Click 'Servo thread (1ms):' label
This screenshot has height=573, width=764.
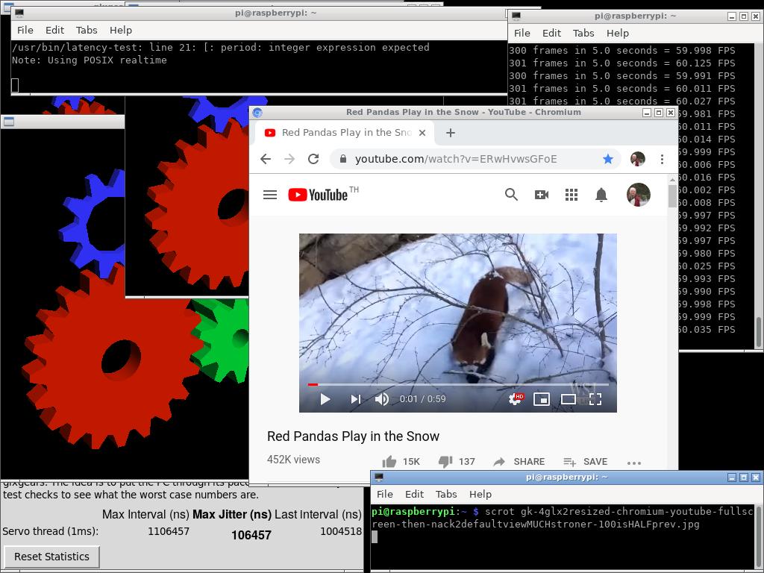[50, 531]
